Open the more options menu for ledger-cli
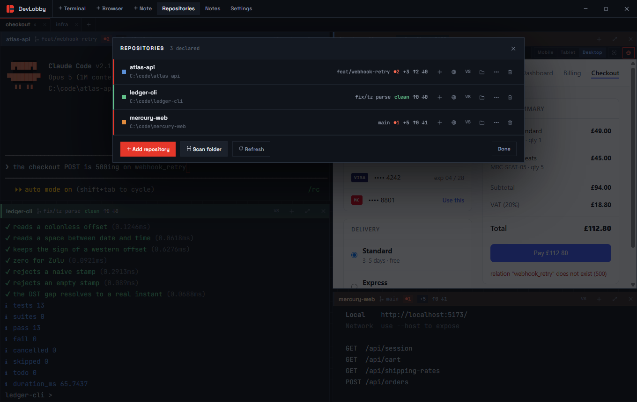Viewport: 637px width, 402px height. (x=496, y=97)
